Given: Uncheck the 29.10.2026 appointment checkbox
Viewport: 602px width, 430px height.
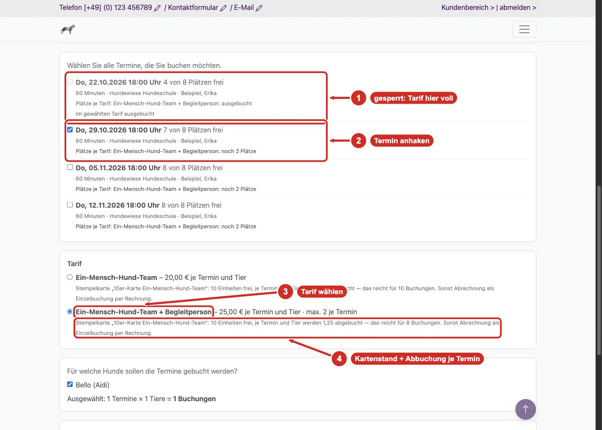Looking at the screenshot, I should (70, 129).
